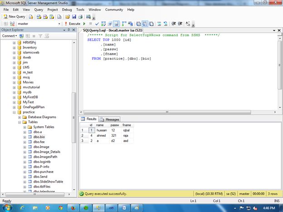This screenshot has width=283, height=212.
Task: Click the Execute query button
Action: pos(72,24)
